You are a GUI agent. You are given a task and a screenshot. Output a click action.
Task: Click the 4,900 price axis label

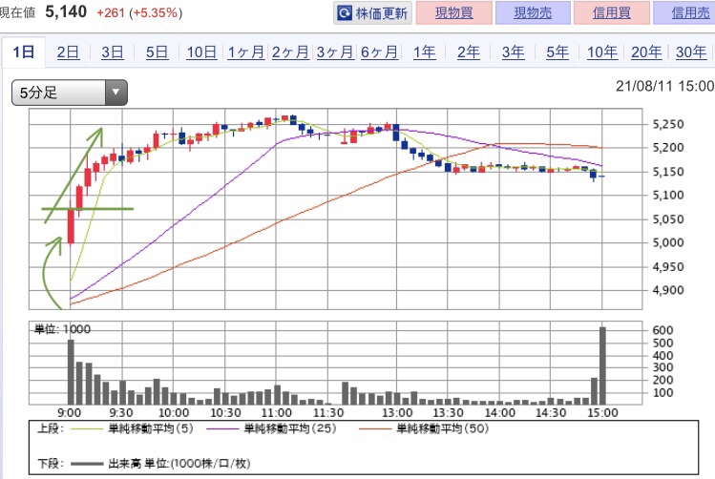pos(668,290)
